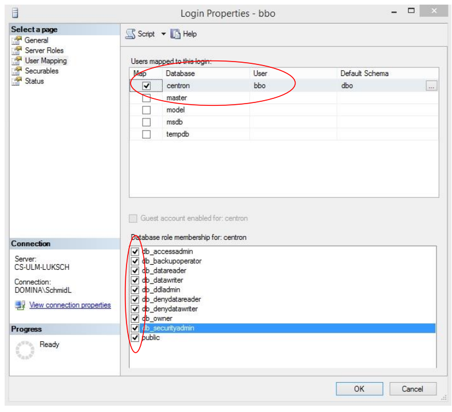Image resolution: width=452 pixels, height=412 pixels.
Task: Open the View connection properties link
Action: coord(70,305)
